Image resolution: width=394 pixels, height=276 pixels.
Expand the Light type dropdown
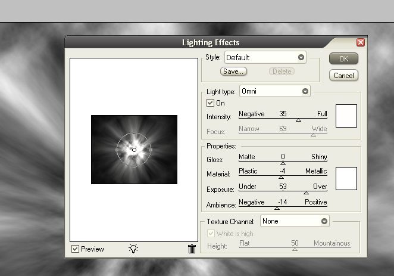click(x=305, y=91)
